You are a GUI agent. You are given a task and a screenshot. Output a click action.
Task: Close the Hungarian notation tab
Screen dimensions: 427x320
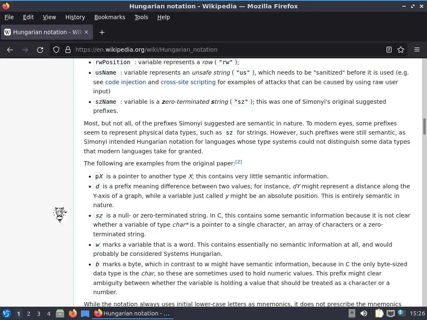pyautogui.click(x=86, y=32)
